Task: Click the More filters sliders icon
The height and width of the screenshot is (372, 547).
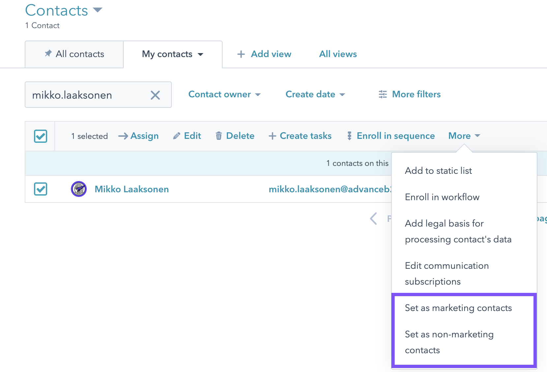Action: pyautogui.click(x=382, y=95)
